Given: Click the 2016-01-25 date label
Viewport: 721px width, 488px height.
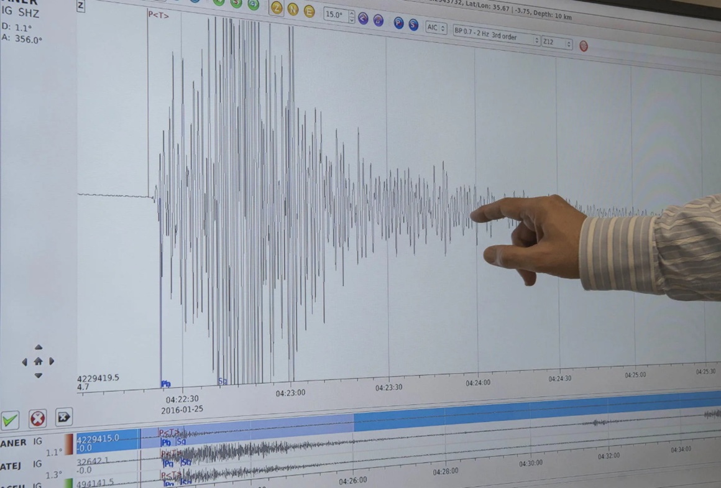Looking at the screenshot, I should coord(182,409).
